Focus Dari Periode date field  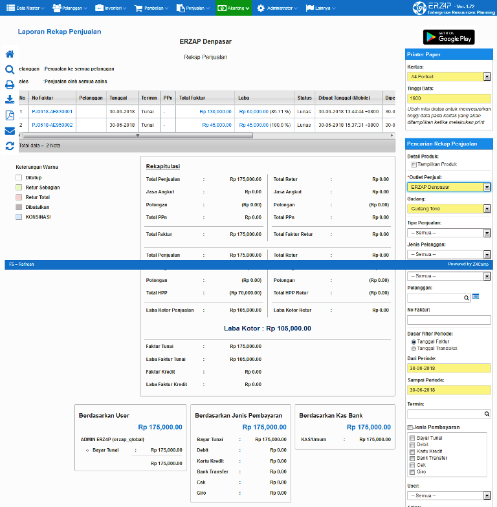[x=449, y=369]
